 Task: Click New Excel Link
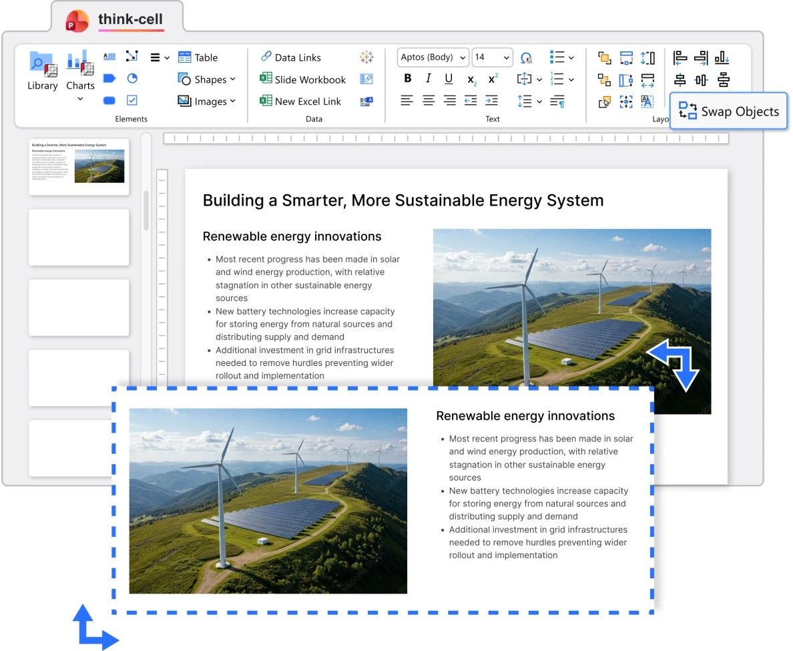[x=300, y=101]
